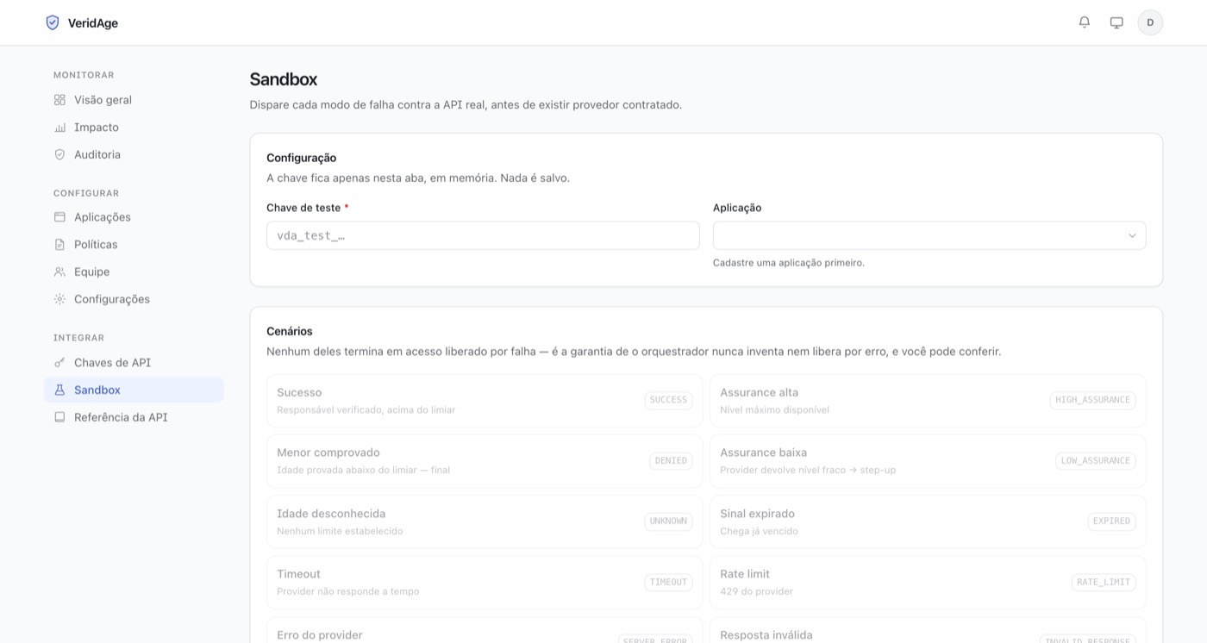Viewport: 1207px width, 643px height.
Task: Click the EXPIRED code badge
Action: tap(1111, 521)
